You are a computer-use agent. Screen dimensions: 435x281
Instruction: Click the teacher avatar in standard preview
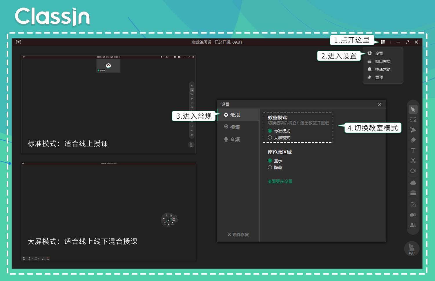108,66
